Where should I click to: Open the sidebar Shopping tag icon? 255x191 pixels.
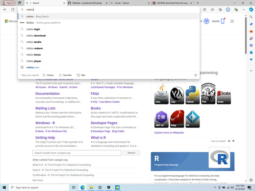click(x=251, y=24)
